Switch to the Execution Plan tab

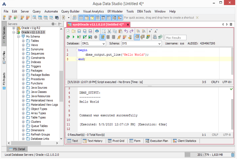click(157, 141)
